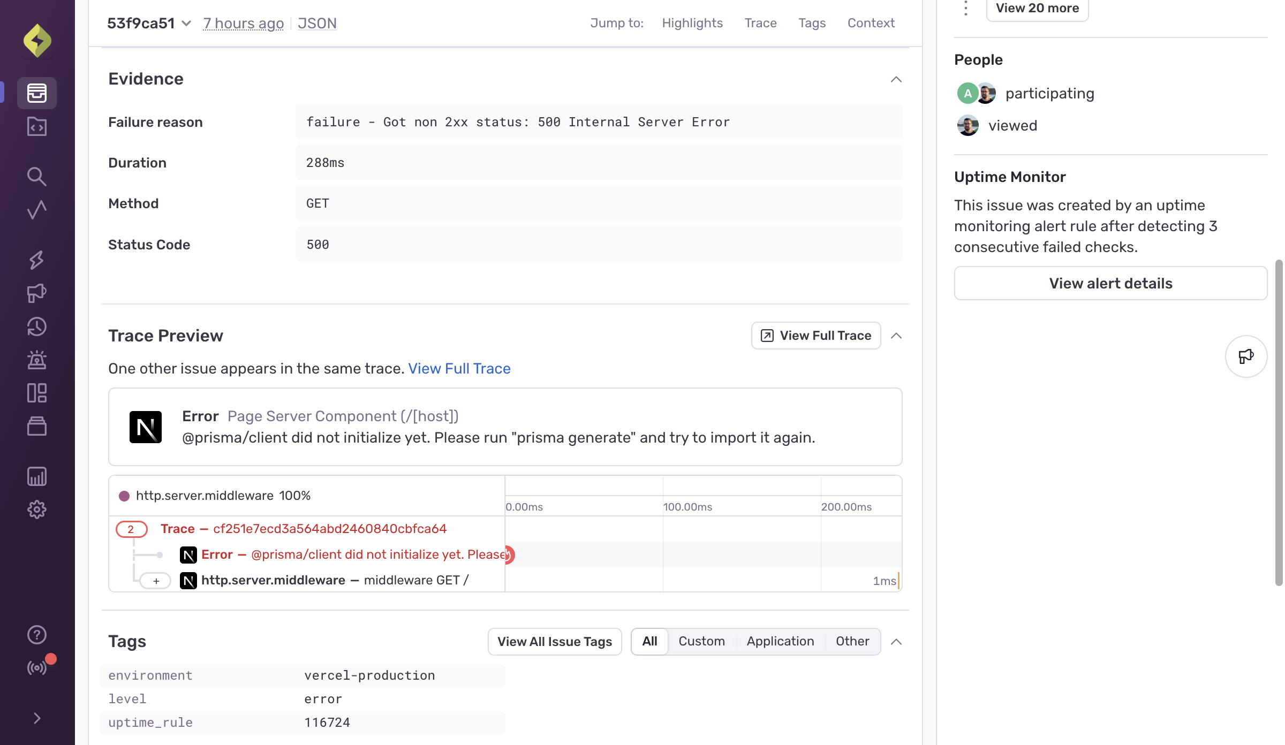Open the Stats bar chart icon

(x=37, y=476)
